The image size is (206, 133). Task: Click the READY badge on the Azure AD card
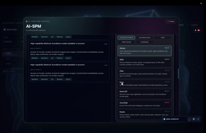pos(167,91)
